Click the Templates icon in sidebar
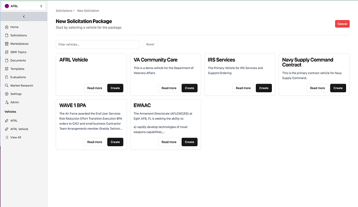Screen dimensions: 358x207 pos(7,68)
